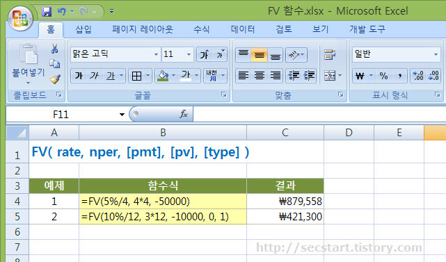Apply ₩ accounting number format

360,76
